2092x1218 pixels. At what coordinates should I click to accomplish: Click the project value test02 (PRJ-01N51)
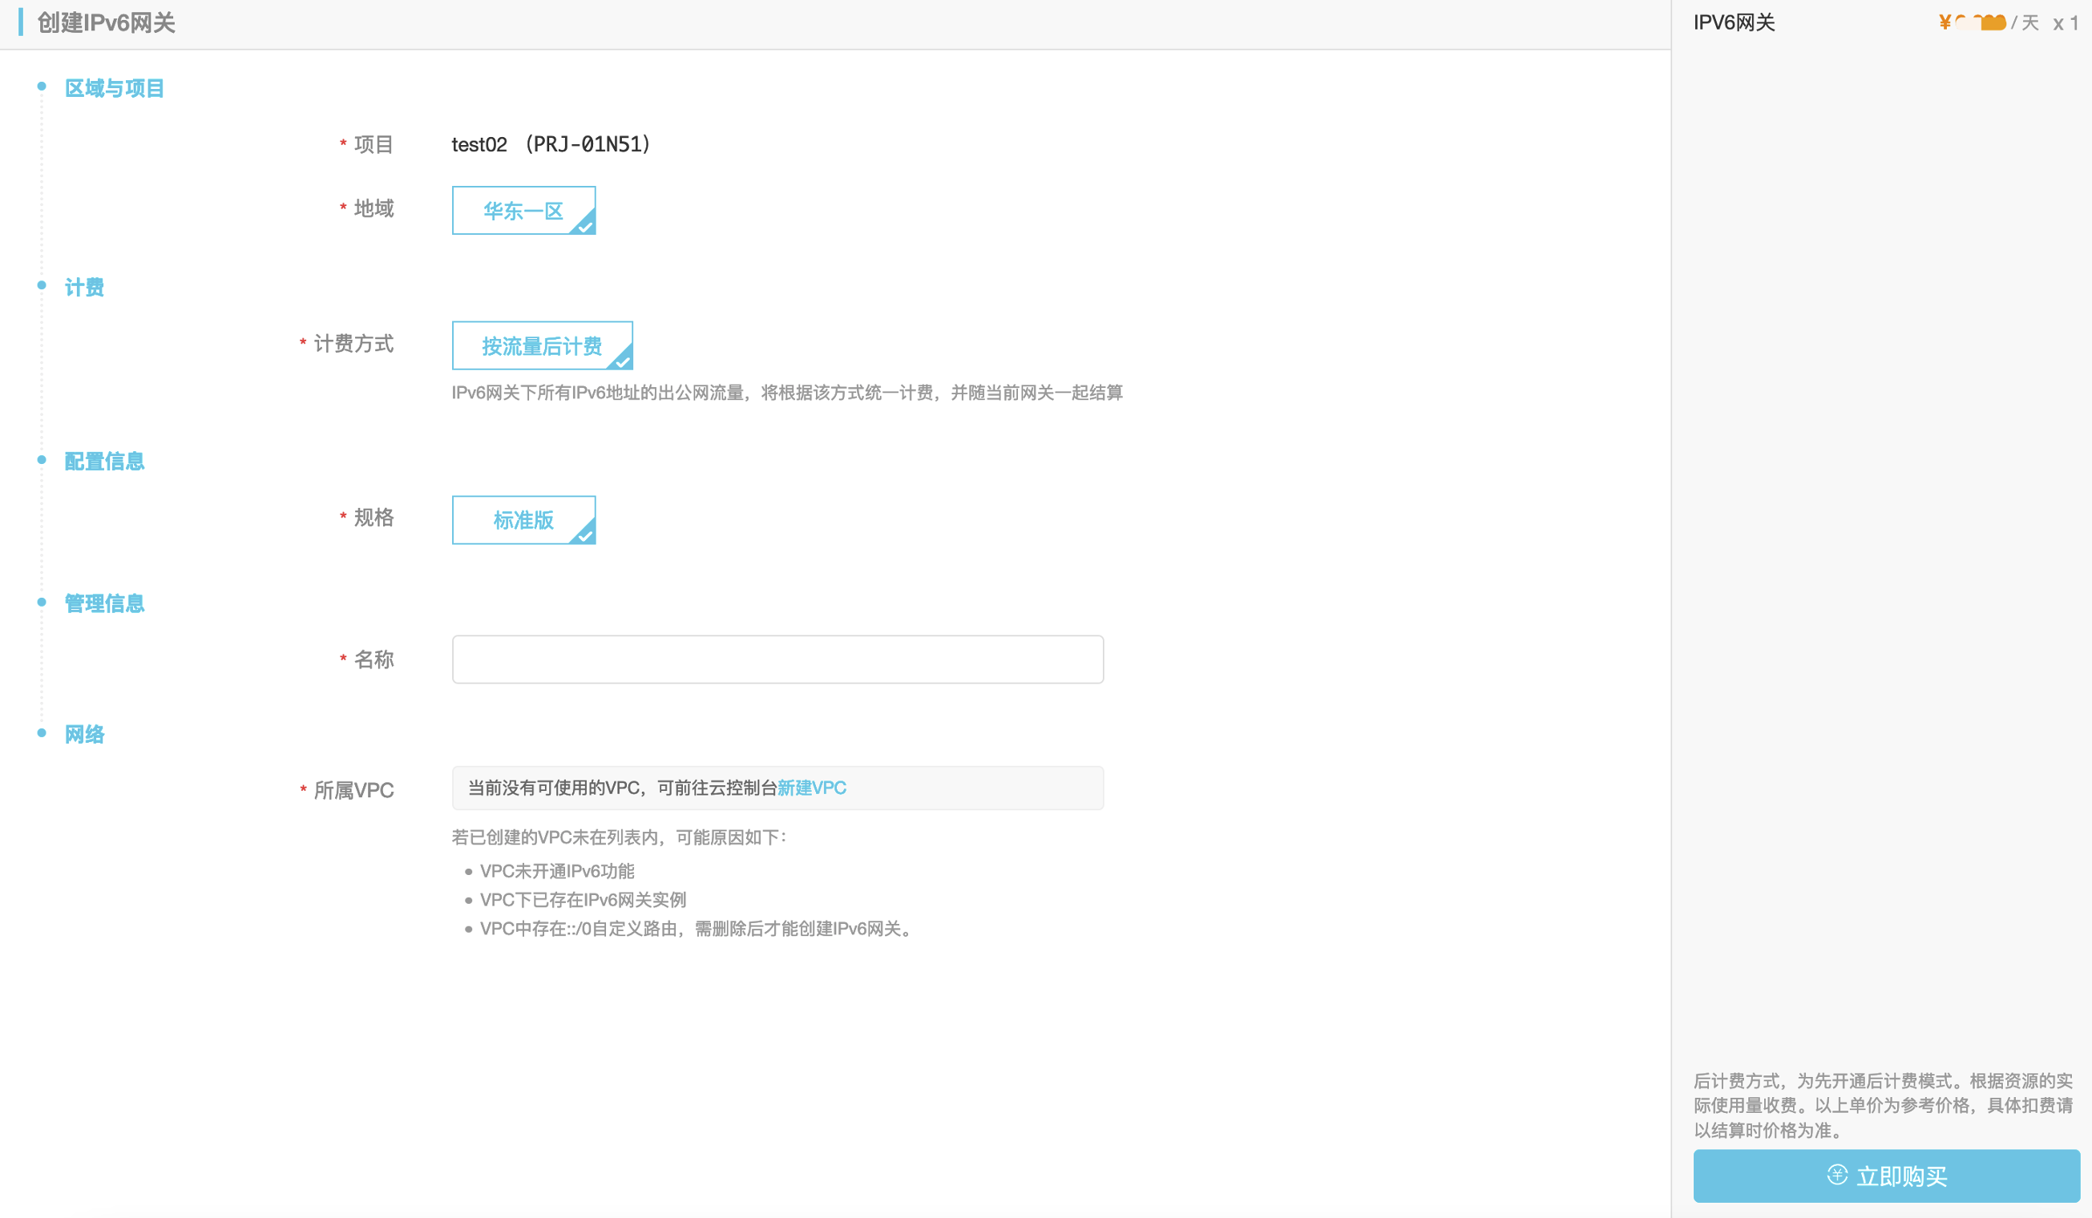coord(551,144)
